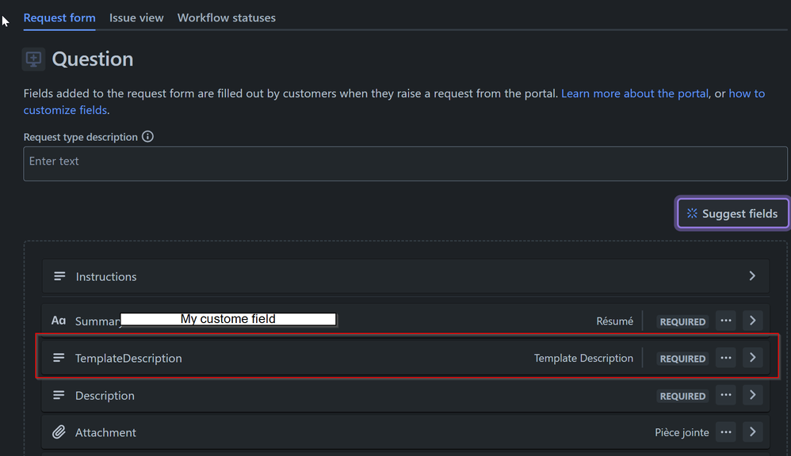Click the paragraph icon on TemplateDescription row
The height and width of the screenshot is (456, 791).
pyautogui.click(x=59, y=357)
